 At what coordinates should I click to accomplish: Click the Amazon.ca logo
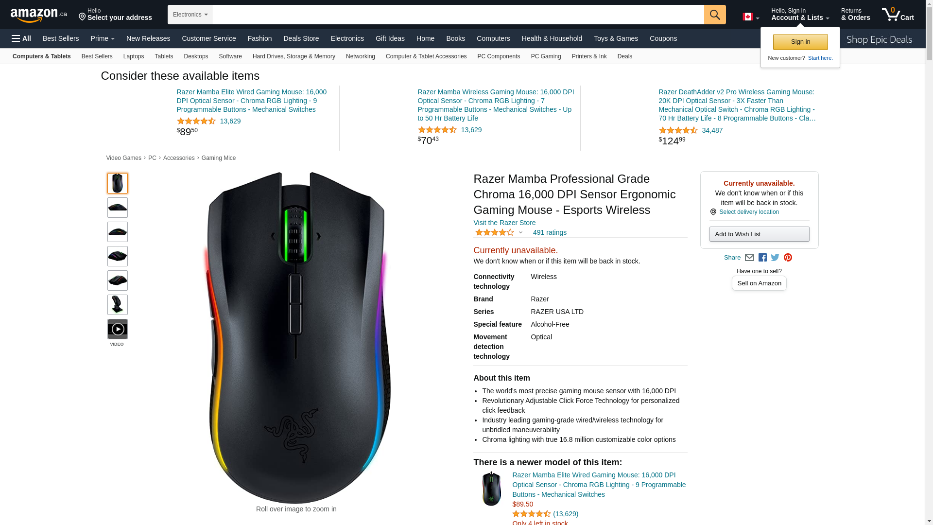(x=39, y=15)
